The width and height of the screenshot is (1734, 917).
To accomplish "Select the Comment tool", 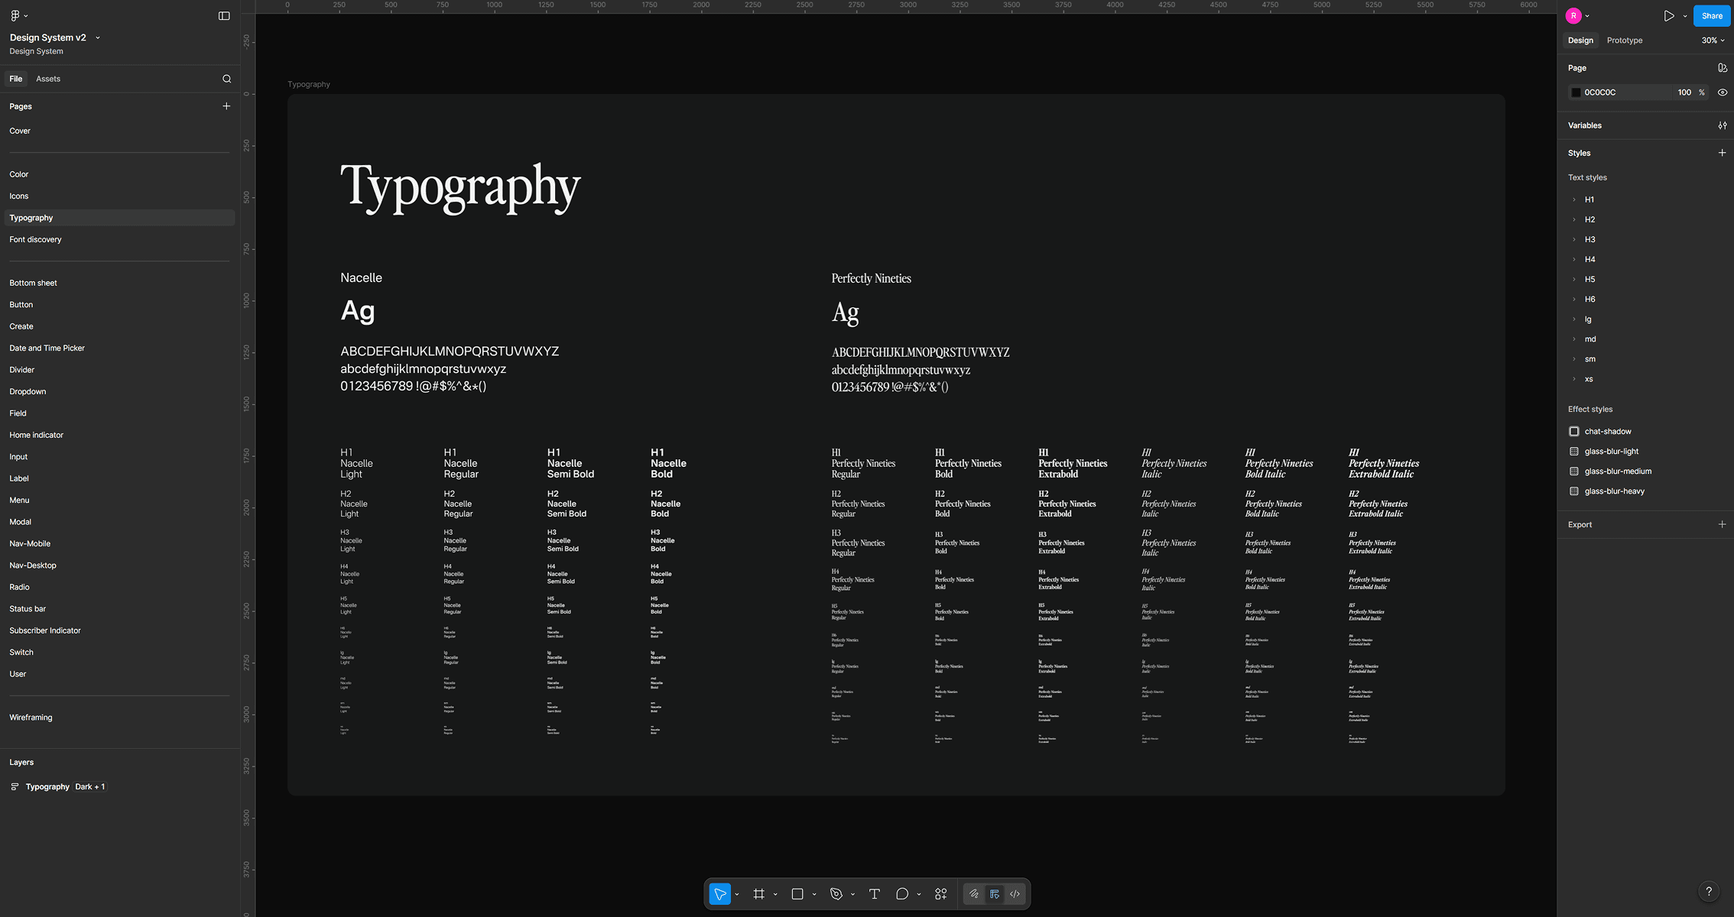I will click(902, 894).
